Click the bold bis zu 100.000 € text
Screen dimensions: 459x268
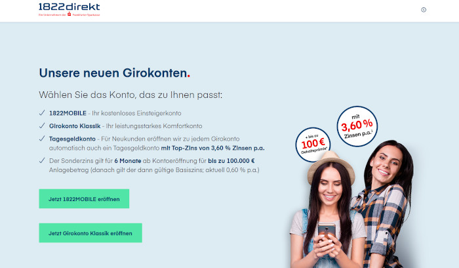point(231,161)
